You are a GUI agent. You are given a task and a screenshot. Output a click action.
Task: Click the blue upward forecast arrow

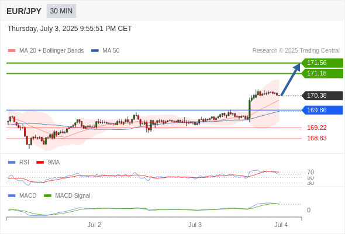pos(291,79)
